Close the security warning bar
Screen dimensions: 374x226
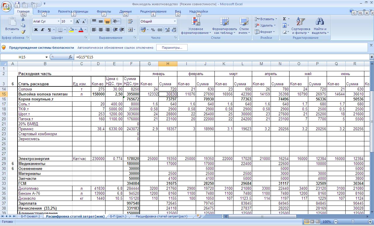pyautogui.click(x=371, y=45)
